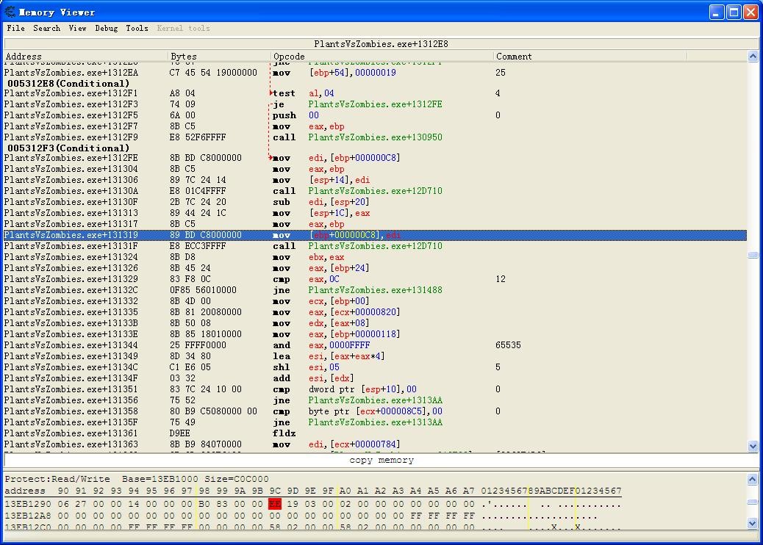Click the 005312F3 (Conditional) label
This screenshot has height=545, width=763.
[68, 148]
